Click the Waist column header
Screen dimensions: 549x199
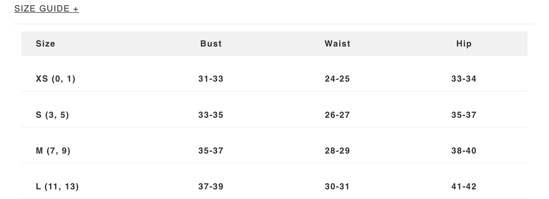point(337,44)
